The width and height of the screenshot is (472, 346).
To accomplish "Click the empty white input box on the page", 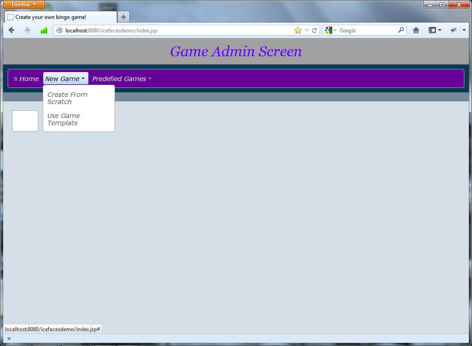I will (25, 120).
